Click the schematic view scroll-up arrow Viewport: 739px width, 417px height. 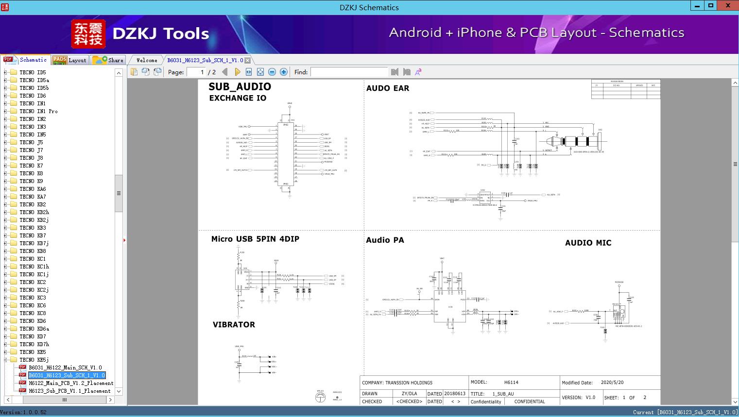pos(735,83)
